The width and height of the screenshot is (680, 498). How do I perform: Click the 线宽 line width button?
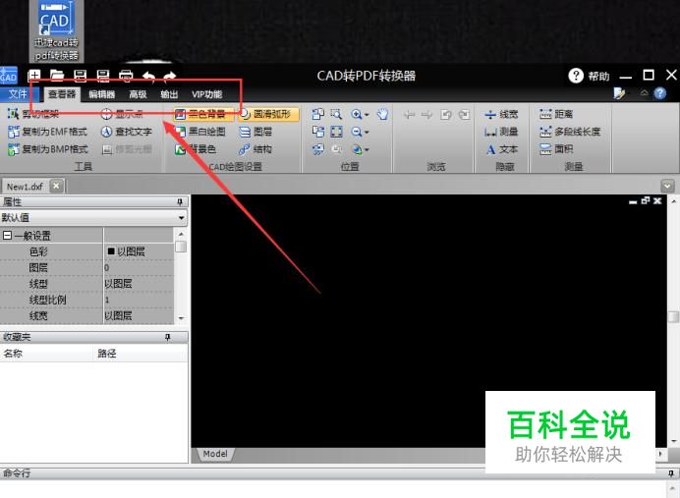[501, 114]
